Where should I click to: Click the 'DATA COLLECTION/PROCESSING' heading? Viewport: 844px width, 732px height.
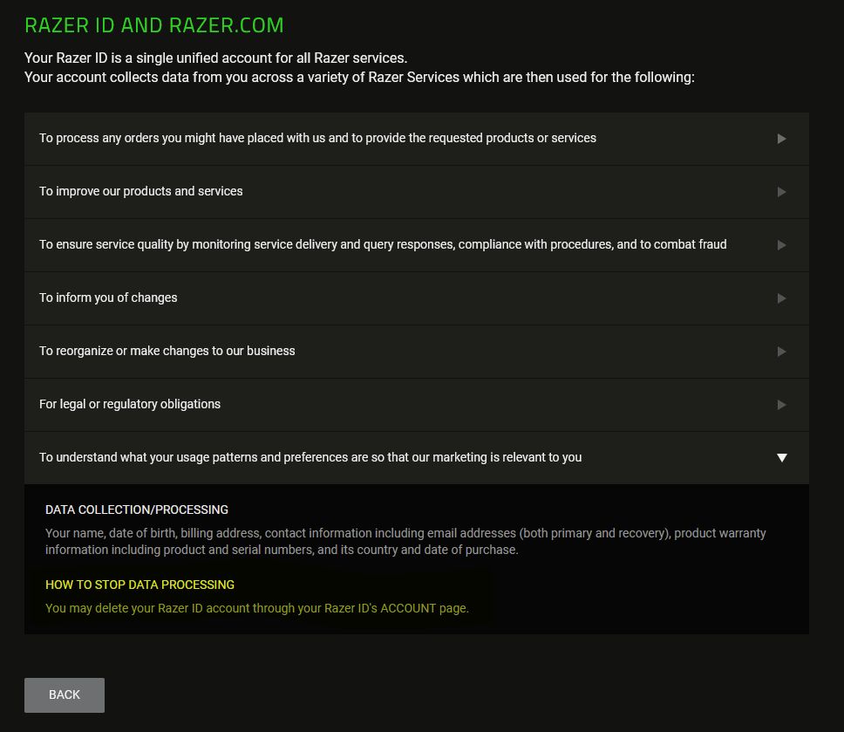tap(137, 510)
